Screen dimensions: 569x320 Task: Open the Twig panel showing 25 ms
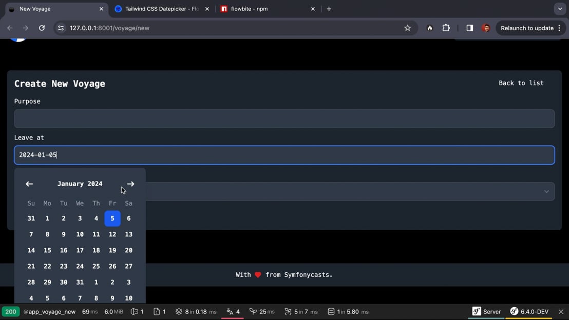click(x=262, y=312)
